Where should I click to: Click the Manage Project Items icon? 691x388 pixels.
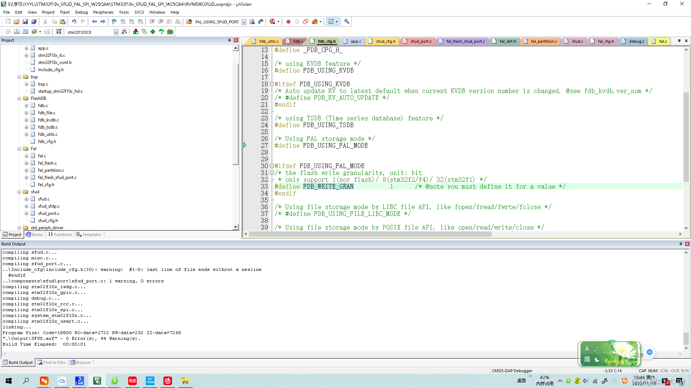point(136,32)
